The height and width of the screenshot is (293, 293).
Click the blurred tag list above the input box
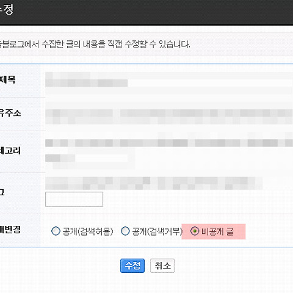point(154,183)
